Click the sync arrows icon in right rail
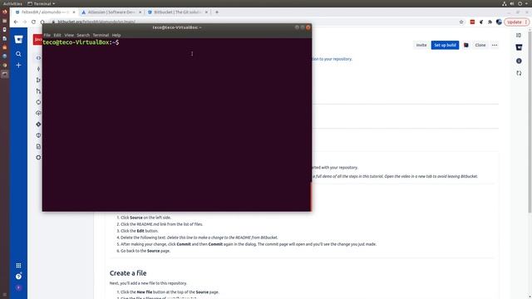 pyautogui.click(x=519, y=73)
